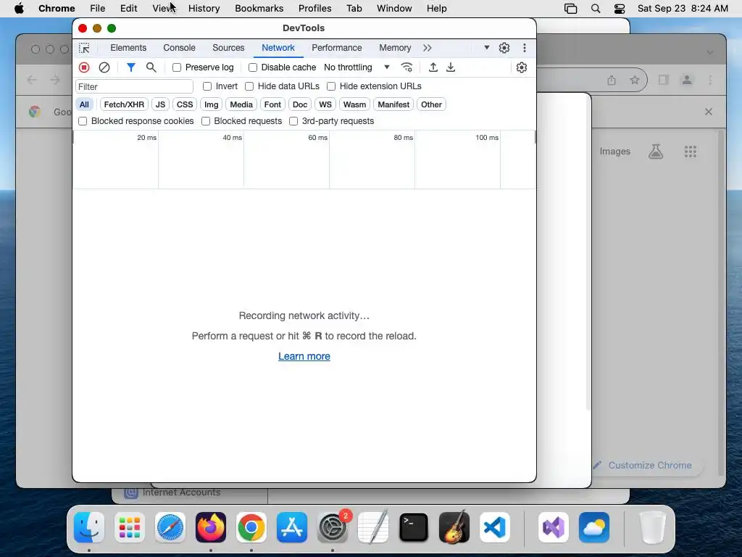
Task: Open App Store from the dock
Action: click(x=292, y=527)
